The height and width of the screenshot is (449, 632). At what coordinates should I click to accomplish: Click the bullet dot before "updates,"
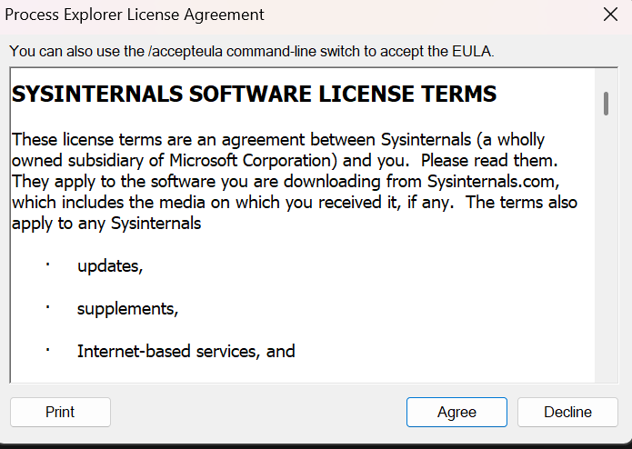47,264
